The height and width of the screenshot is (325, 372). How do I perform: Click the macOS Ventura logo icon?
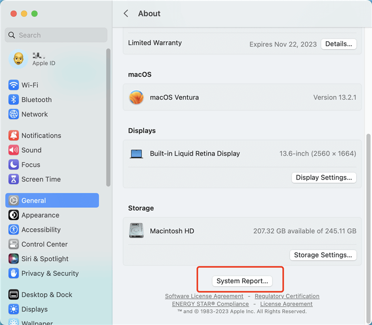[x=136, y=97]
